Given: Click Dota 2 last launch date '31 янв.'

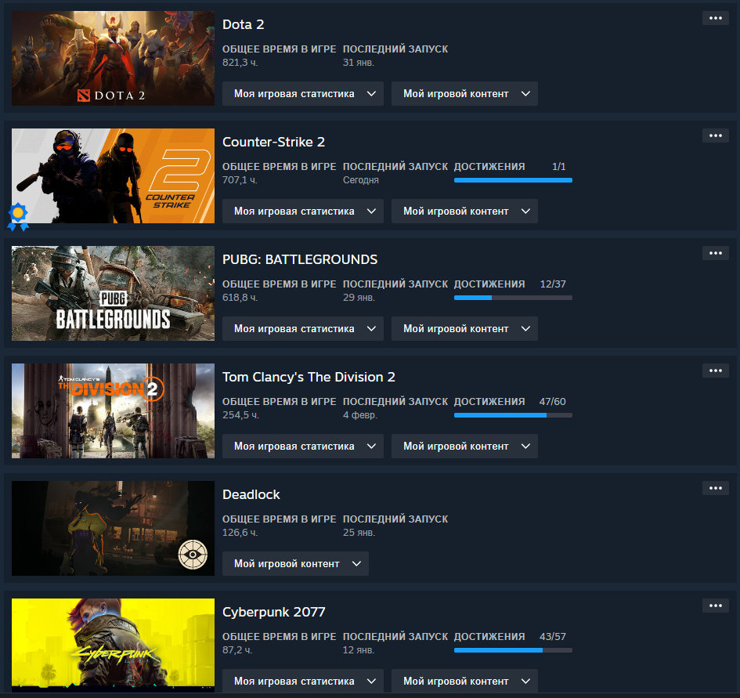Looking at the screenshot, I should (359, 63).
